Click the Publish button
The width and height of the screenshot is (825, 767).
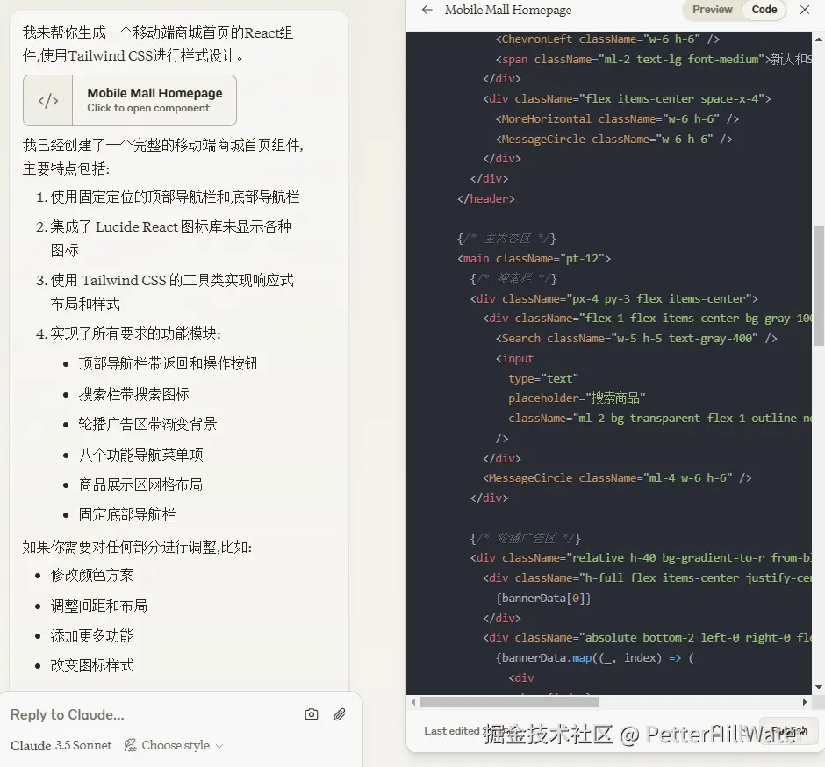point(788,731)
